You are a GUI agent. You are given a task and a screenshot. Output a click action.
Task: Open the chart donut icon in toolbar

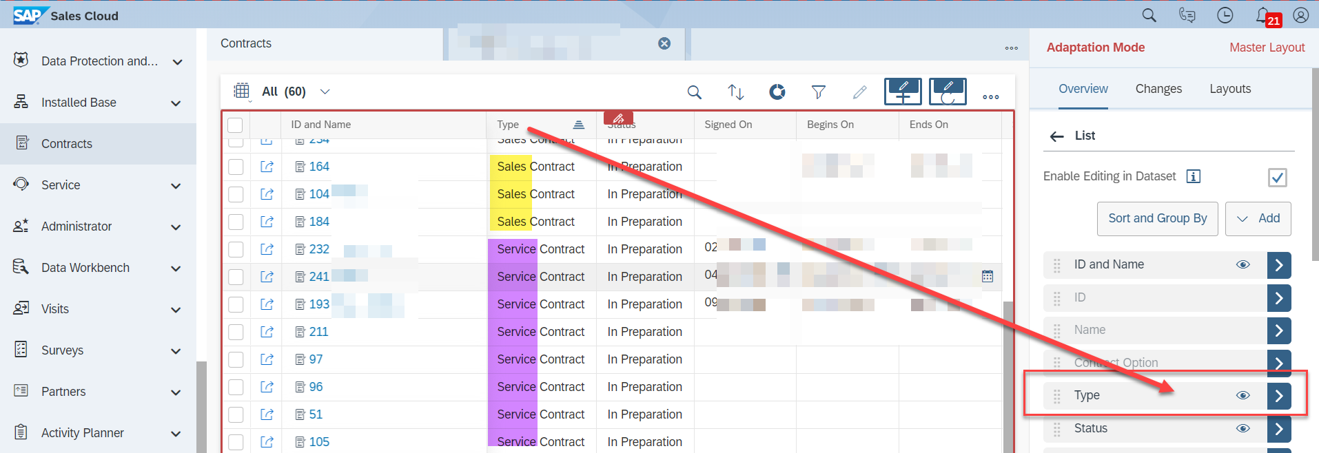pyautogui.click(x=777, y=92)
